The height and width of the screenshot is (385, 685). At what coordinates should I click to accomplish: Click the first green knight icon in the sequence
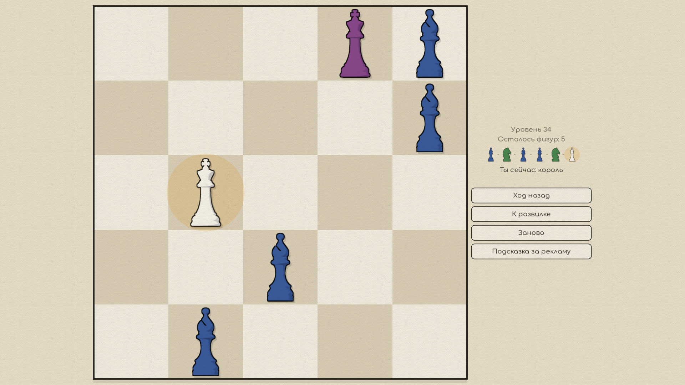tap(507, 155)
